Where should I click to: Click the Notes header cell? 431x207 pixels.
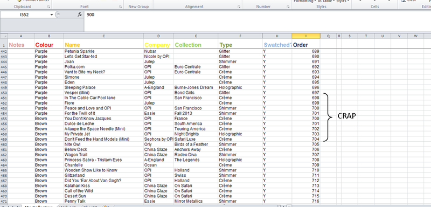tap(21, 45)
